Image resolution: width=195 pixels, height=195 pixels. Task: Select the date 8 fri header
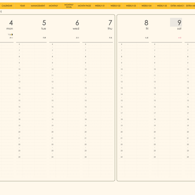[x=146, y=25]
